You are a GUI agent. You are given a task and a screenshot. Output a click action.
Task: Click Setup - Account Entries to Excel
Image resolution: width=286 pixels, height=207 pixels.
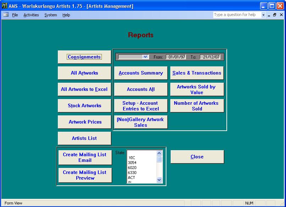click(x=141, y=105)
